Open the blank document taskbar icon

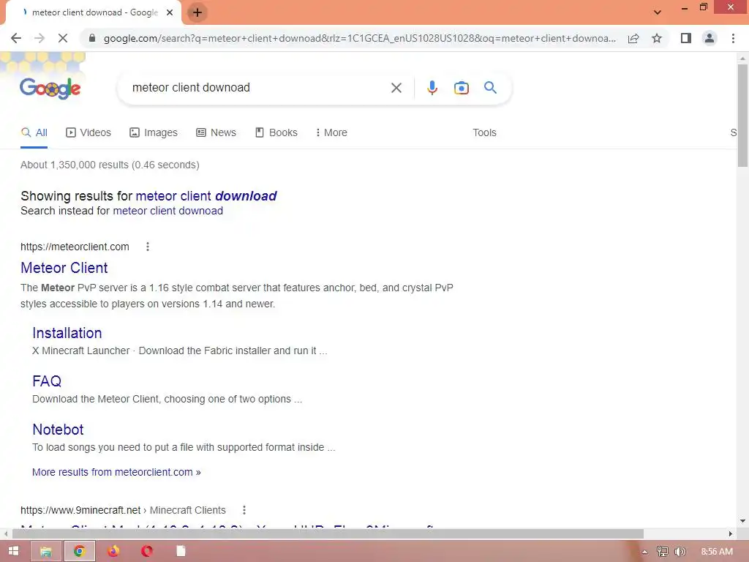181,552
